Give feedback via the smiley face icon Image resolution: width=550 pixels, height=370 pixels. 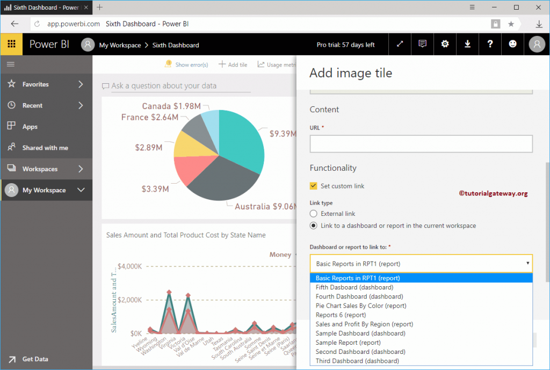tap(512, 43)
